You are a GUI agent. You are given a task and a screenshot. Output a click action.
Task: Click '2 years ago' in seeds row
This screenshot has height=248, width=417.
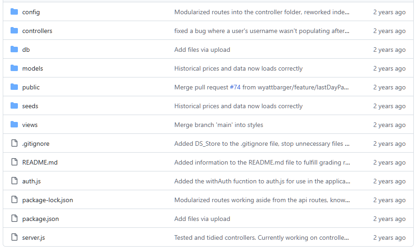(x=389, y=106)
